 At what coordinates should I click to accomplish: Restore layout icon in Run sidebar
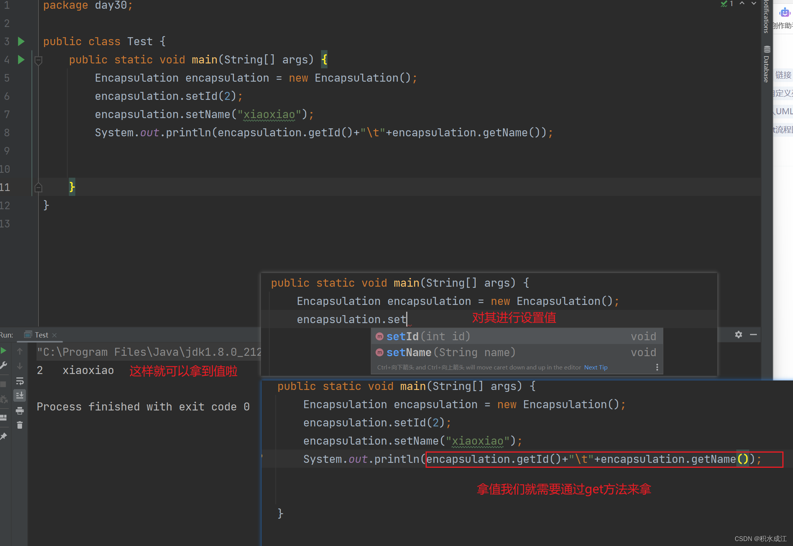tap(3, 418)
